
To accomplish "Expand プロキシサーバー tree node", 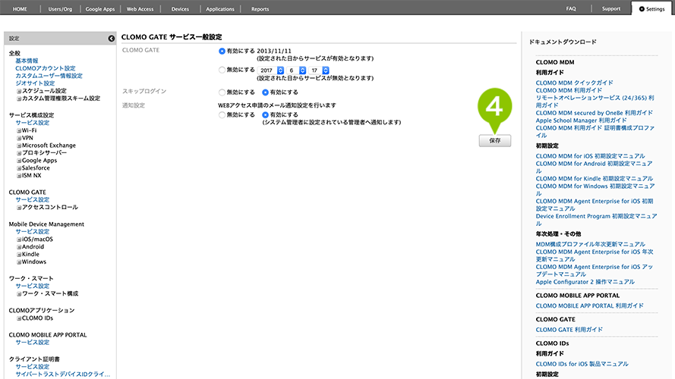I will coord(19,153).
